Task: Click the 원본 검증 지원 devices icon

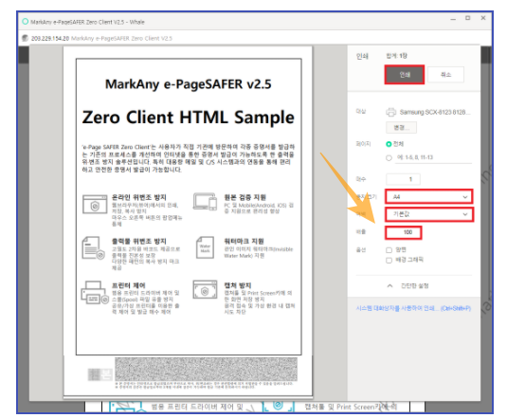Action: (x=205, y=202)
